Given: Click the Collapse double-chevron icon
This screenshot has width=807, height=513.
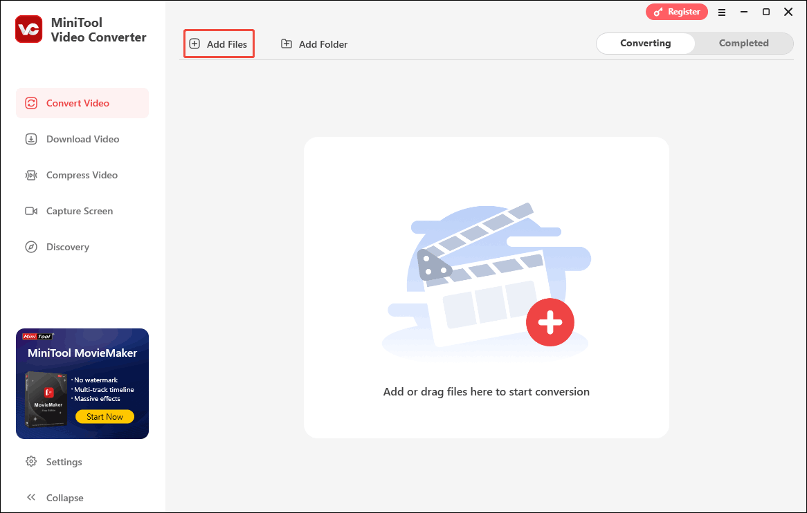Looking at the screenshot, I should point(31,497).
